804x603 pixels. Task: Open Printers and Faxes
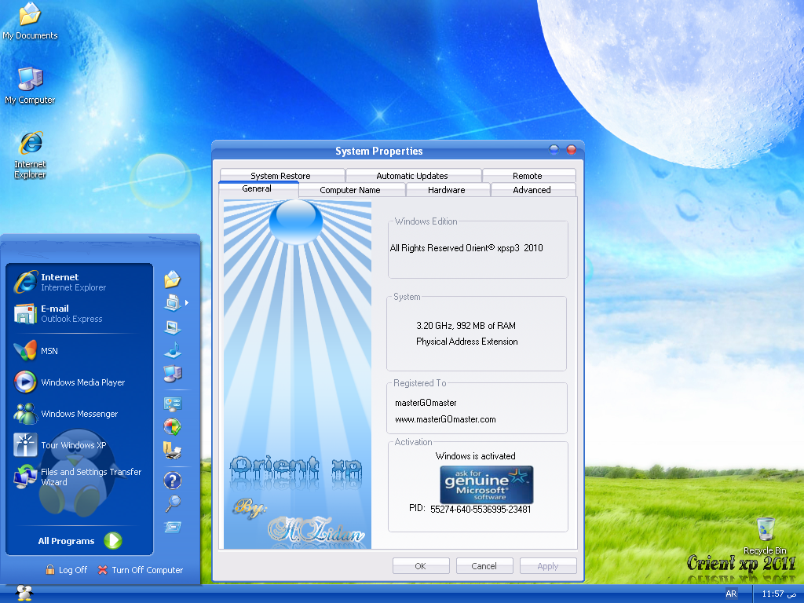(x=171, y=450)
